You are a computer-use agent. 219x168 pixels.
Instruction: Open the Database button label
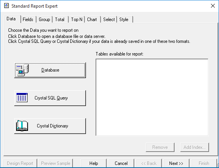tap(50, 70)
